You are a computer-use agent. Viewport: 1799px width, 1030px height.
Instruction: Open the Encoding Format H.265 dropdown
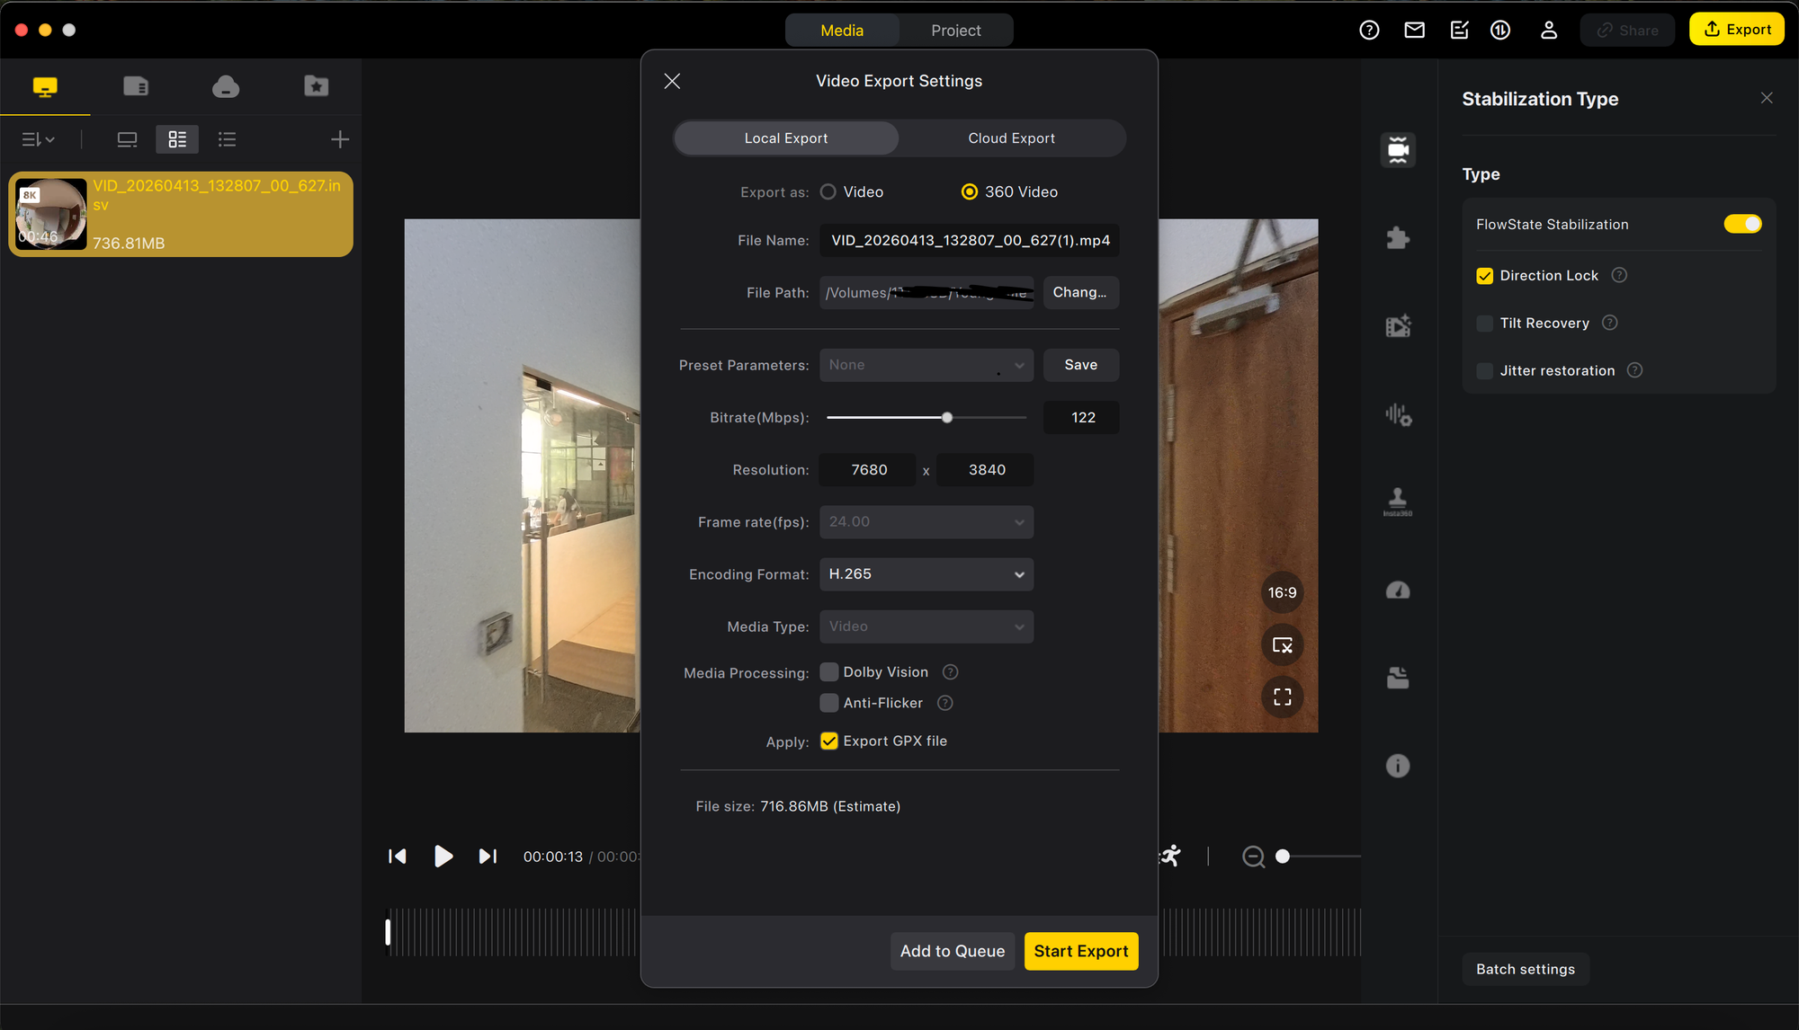(x=926, y=574)
